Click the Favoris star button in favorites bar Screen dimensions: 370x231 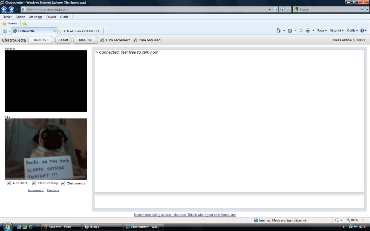pyautogui.click(x=10, y=23)
